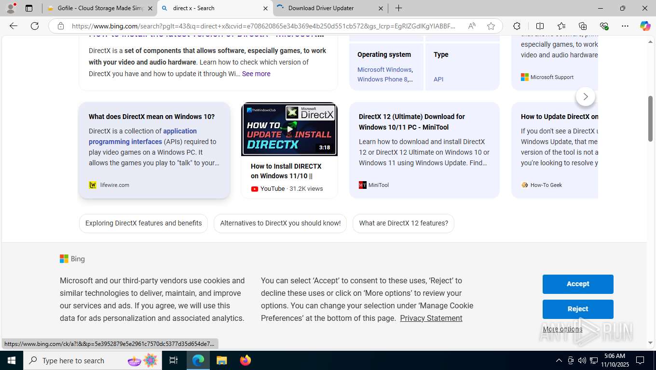Open the Windows Phone 8 link
The width and height of the screenshot is (656, 370).
383,79
